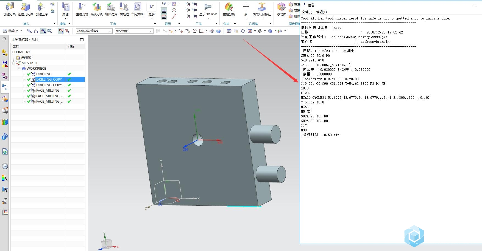Viewport: 482px width, 251px height.
Task: Open 车间文档 (Shop Documentation)
Action: click(x=137, y=9)
